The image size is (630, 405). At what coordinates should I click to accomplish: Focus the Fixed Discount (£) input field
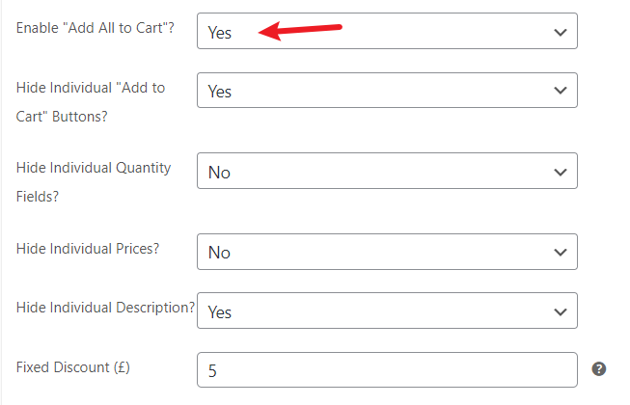(387, 369)
